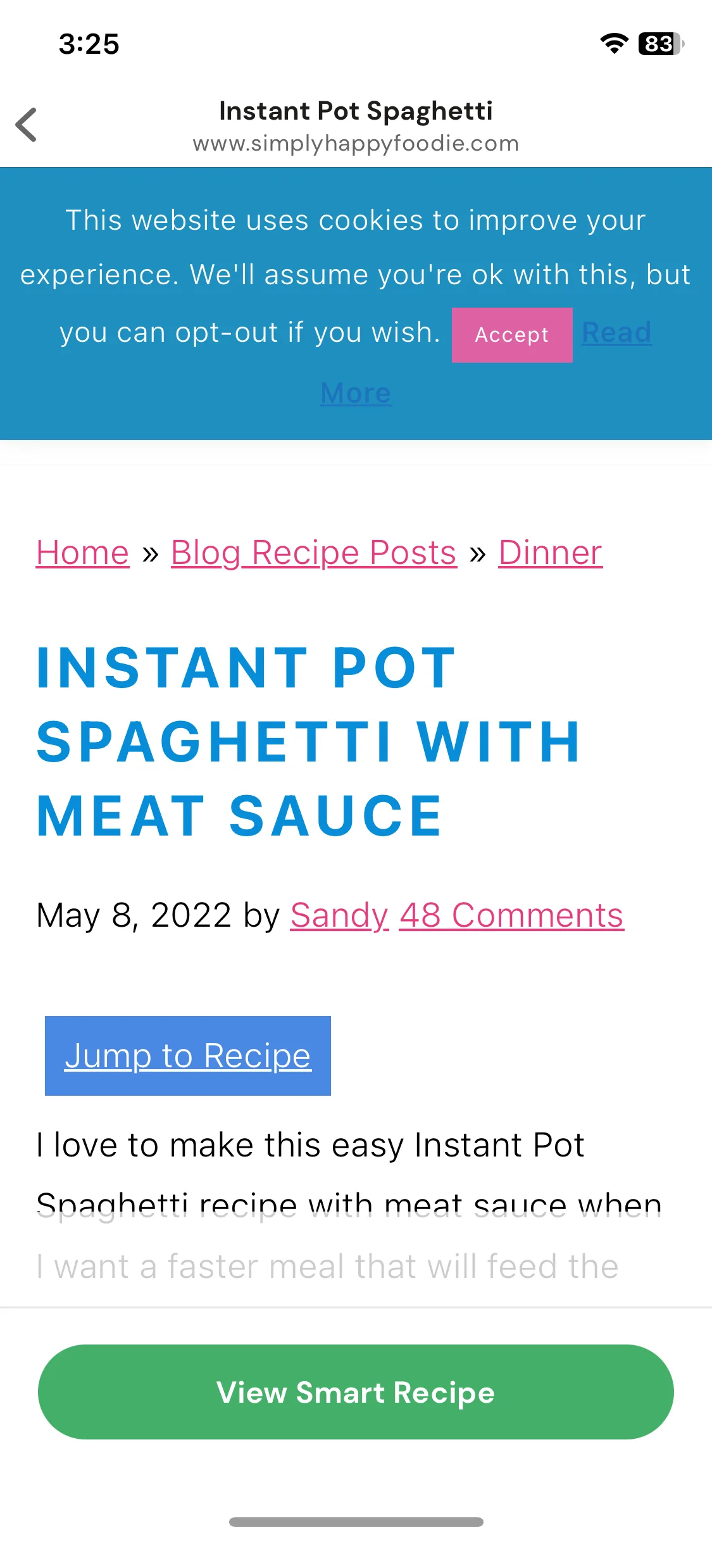Tap the back chevron icon
The image size is (712, 1542).
27,125
